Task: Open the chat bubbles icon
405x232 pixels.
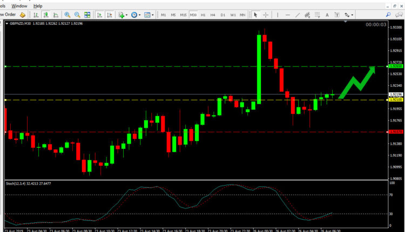Action: pos(399,15)
